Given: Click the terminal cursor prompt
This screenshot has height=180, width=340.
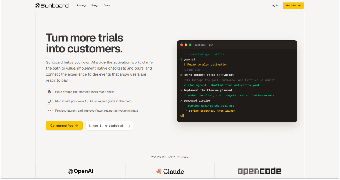Looking at the screenshot, I should [x=182, y=116].
